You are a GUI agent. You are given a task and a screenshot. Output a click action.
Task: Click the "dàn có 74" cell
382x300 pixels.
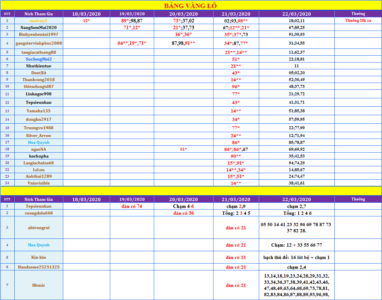pyautogui.click(x=132, y=206)
